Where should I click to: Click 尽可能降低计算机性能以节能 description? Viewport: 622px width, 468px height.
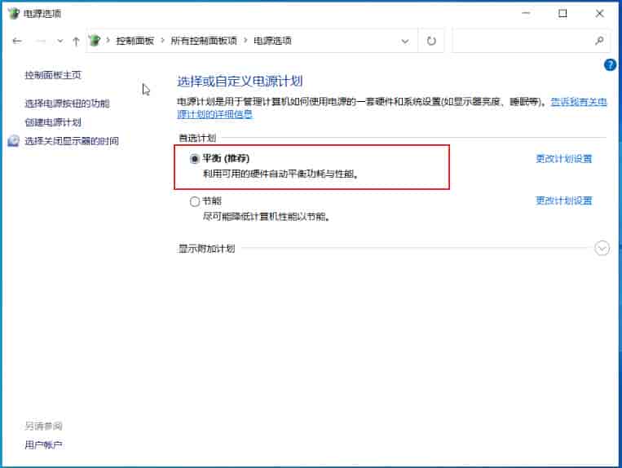click(267, 217)
